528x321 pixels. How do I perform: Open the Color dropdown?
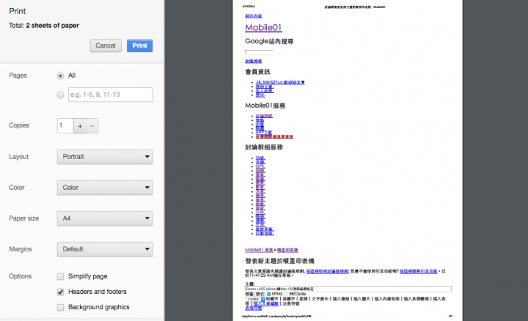point(105,188)
